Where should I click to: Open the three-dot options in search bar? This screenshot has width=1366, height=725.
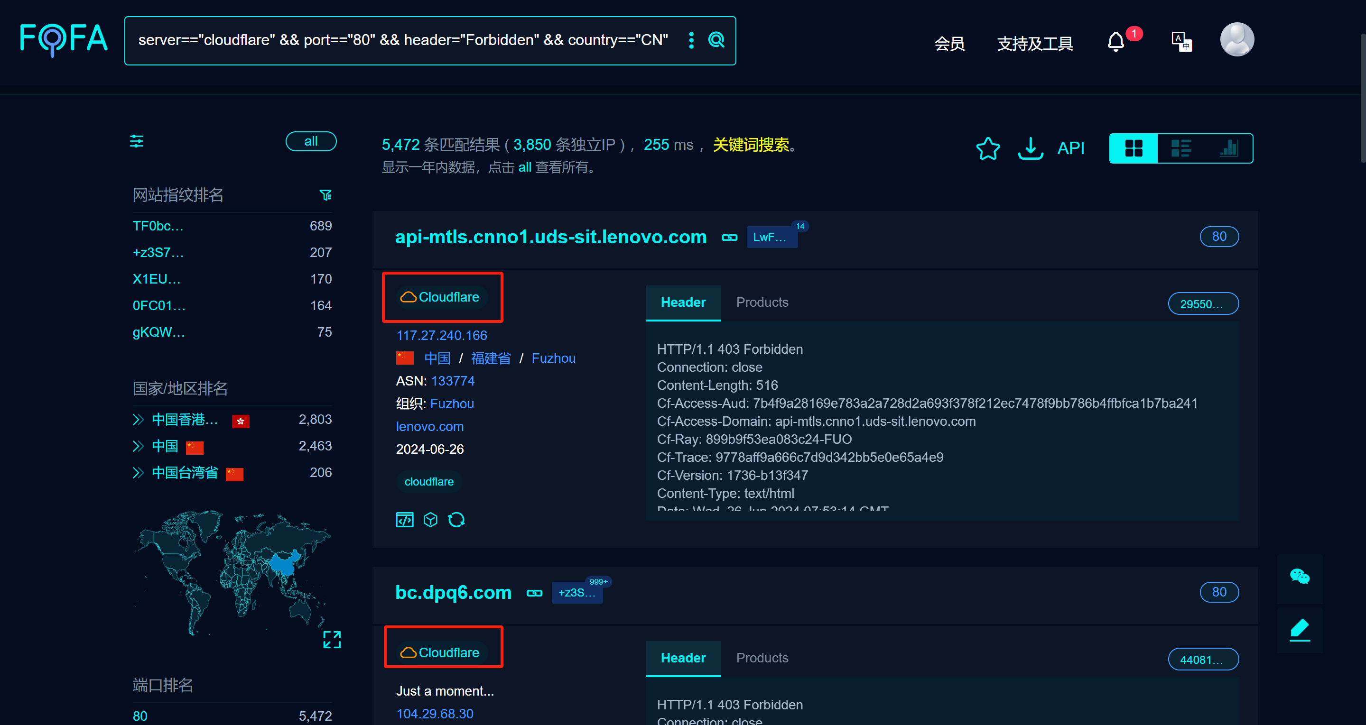(691, 40)
